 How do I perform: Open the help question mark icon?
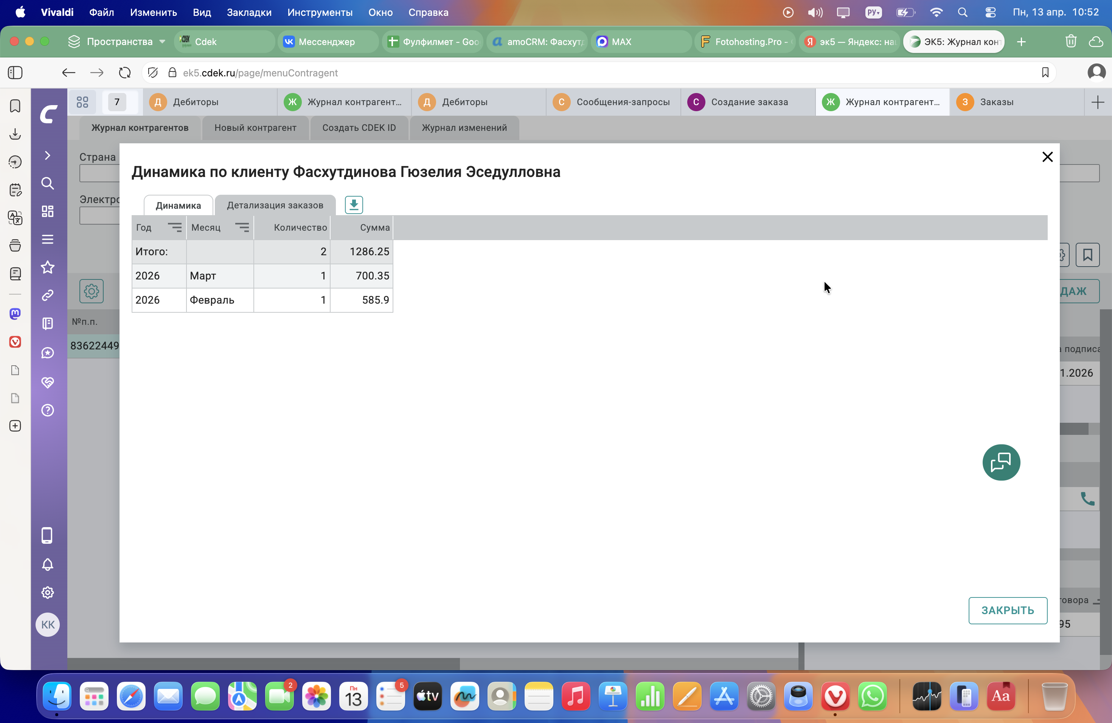(48, 410)
